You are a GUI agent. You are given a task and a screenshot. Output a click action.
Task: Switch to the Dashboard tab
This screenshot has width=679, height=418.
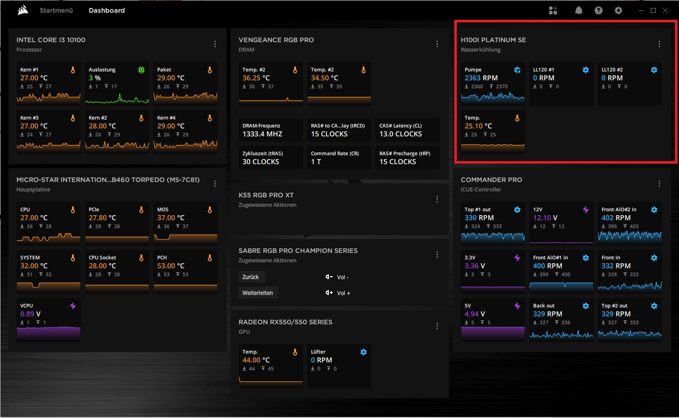coord(107,10)
